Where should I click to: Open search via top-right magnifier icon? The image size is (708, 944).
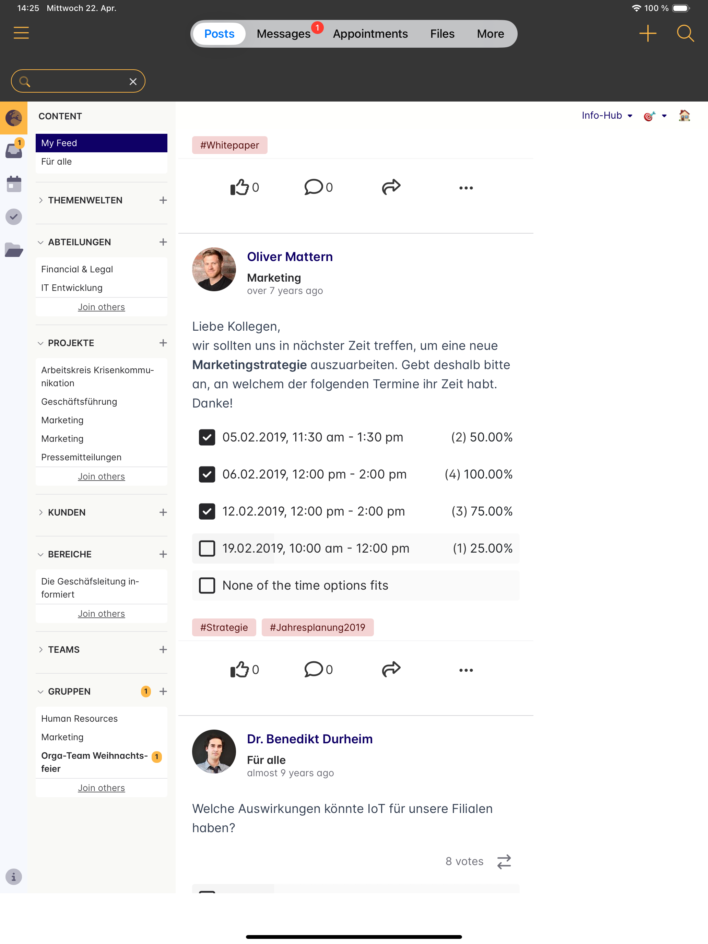click(685, 33)
